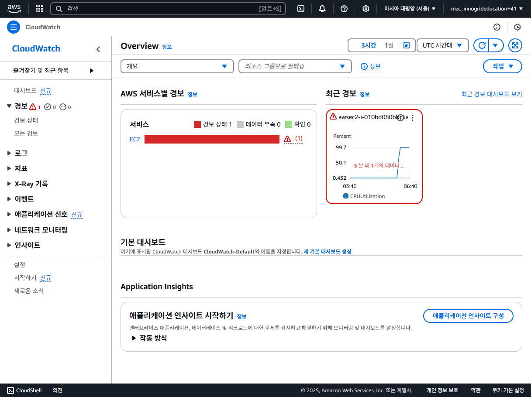The width and height of the screenshot is (531, 397).
Task: Open 설정 in sidebar
Action: pyautogui.click(x=20, y=264)
